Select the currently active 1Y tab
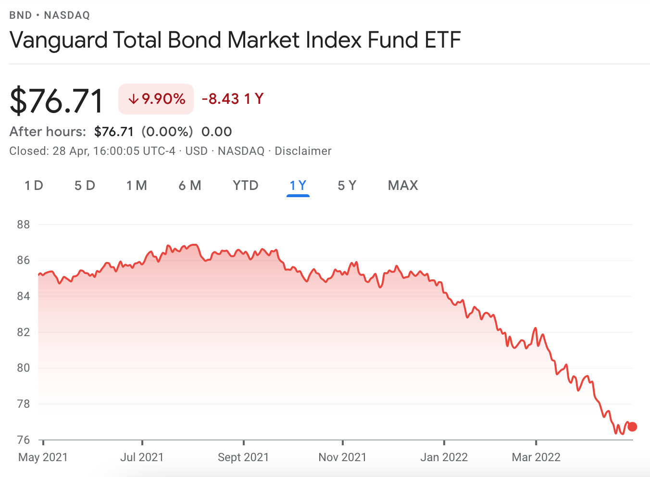The height and width of the screenshot is (477, 650). [x=298, y=185]
